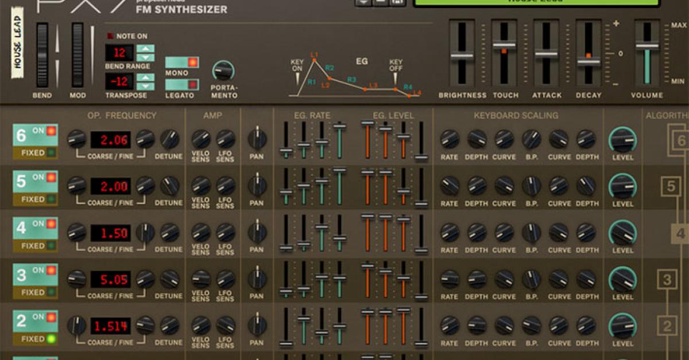The image size is (689, 360).
Task: Click operator 6 keyboard scaling B.P. knob
Action: point(531,139)
